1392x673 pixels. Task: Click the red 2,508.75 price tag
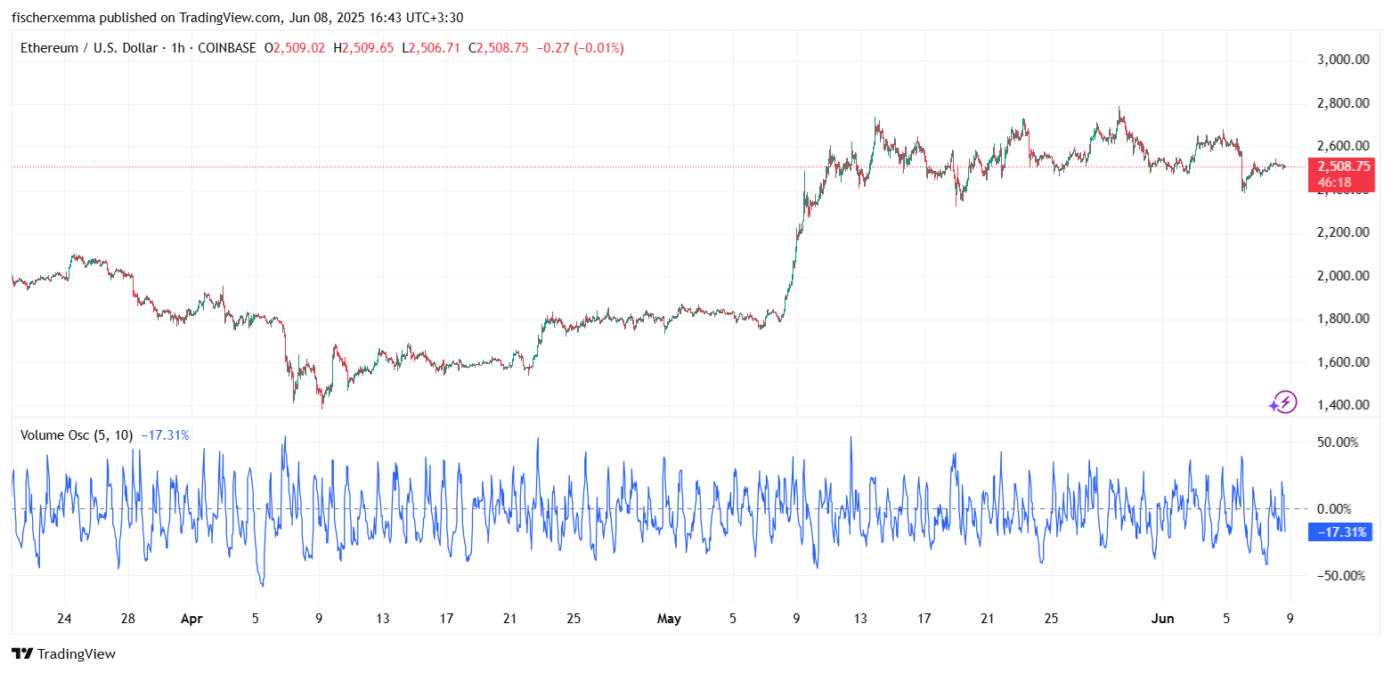pos(1341,166)
